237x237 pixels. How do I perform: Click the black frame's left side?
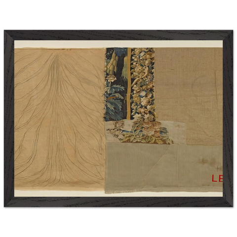click(9, 118)
